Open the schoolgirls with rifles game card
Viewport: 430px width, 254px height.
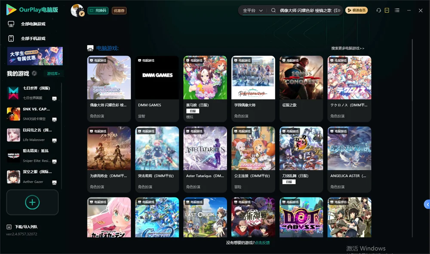[349, 218]
